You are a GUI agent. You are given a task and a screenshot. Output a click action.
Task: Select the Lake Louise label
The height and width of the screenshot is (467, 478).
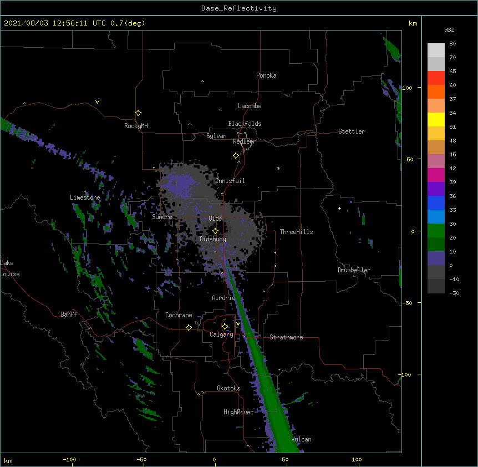[x=10, y=268]
